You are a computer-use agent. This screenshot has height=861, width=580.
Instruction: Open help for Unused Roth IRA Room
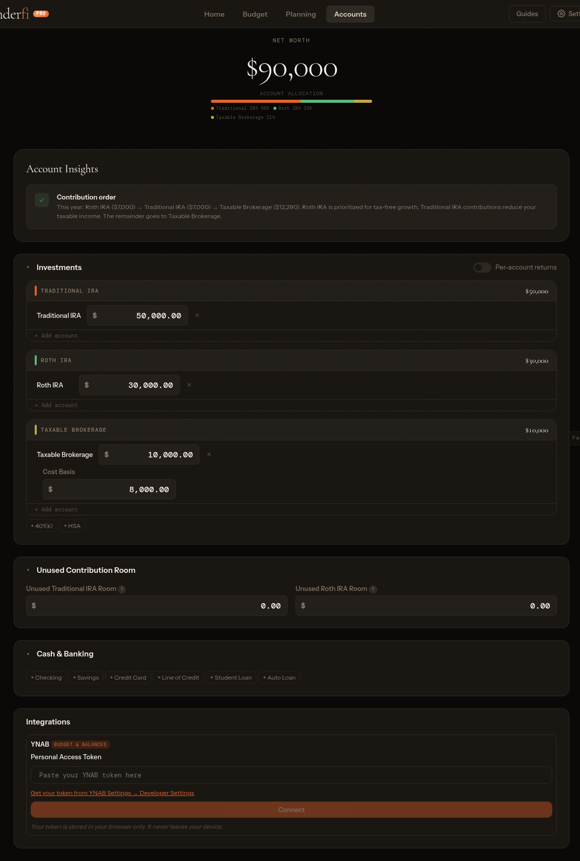click(x=373, y=589)
